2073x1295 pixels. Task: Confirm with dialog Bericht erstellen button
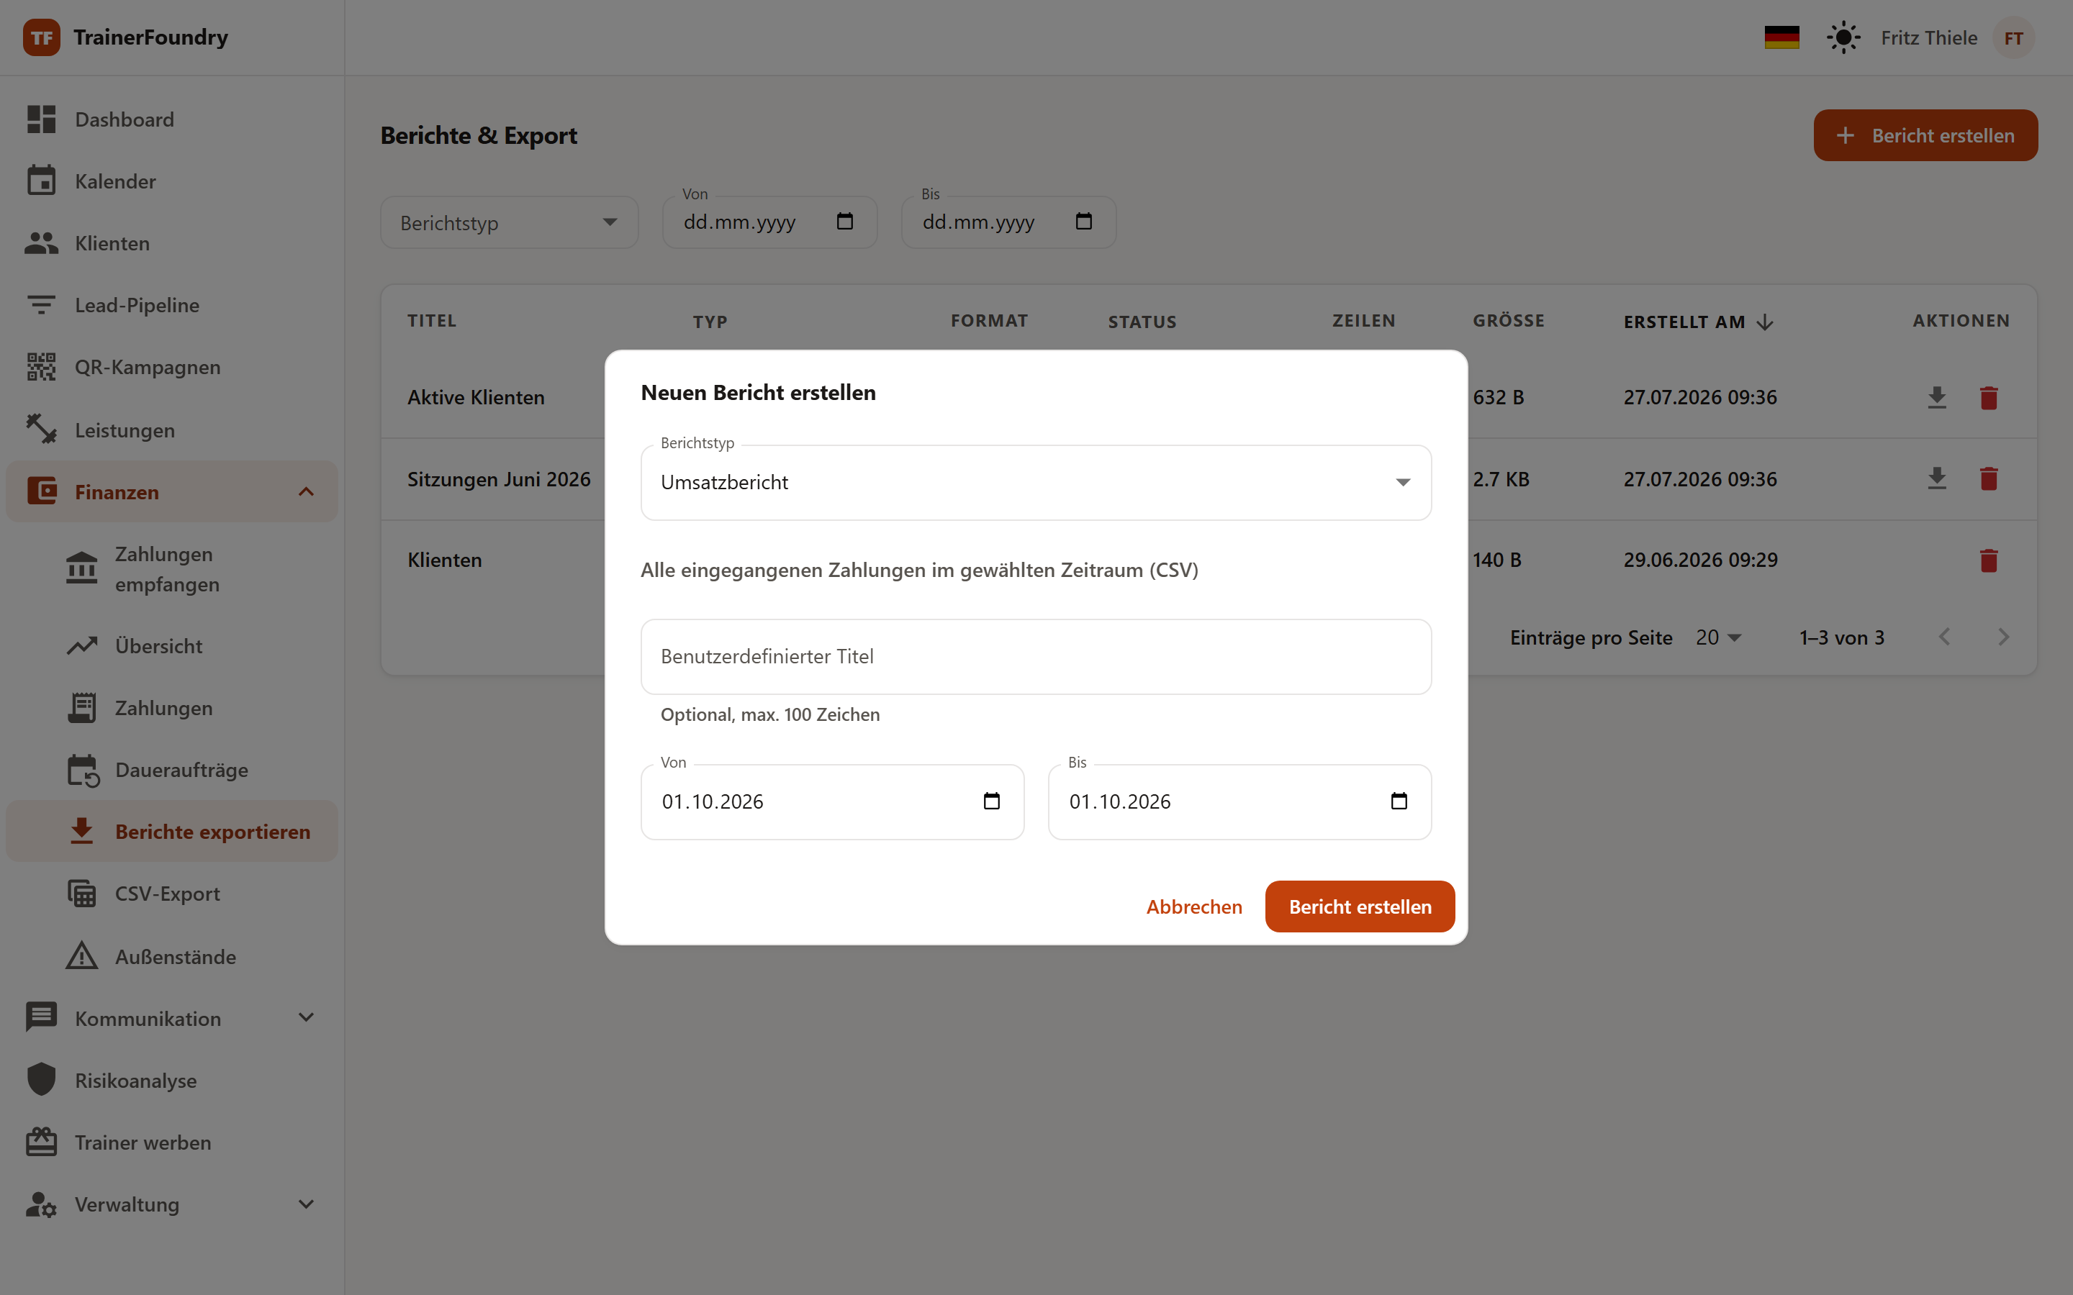click(x=1360, y=906)
